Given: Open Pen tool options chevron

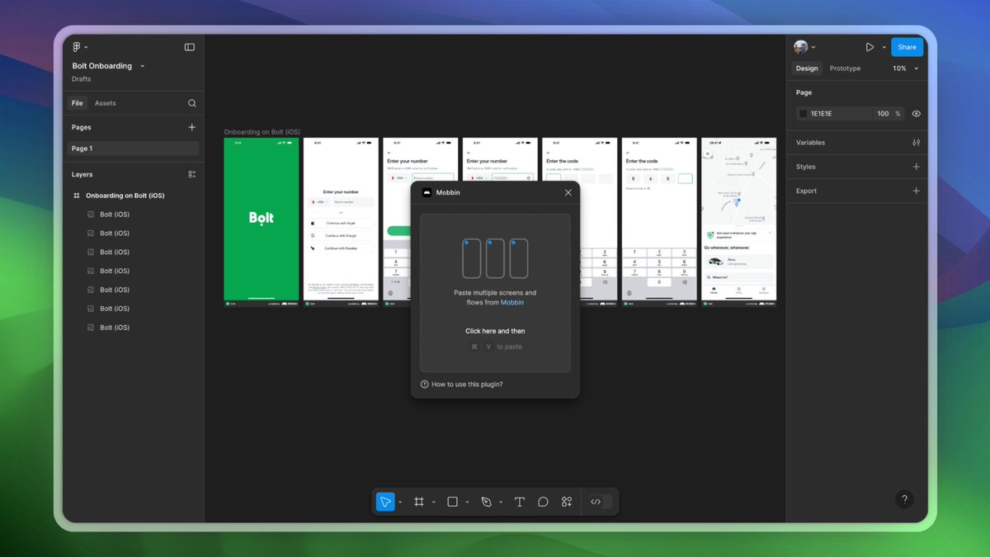Looking at the screenshot, I should [501, 502].
